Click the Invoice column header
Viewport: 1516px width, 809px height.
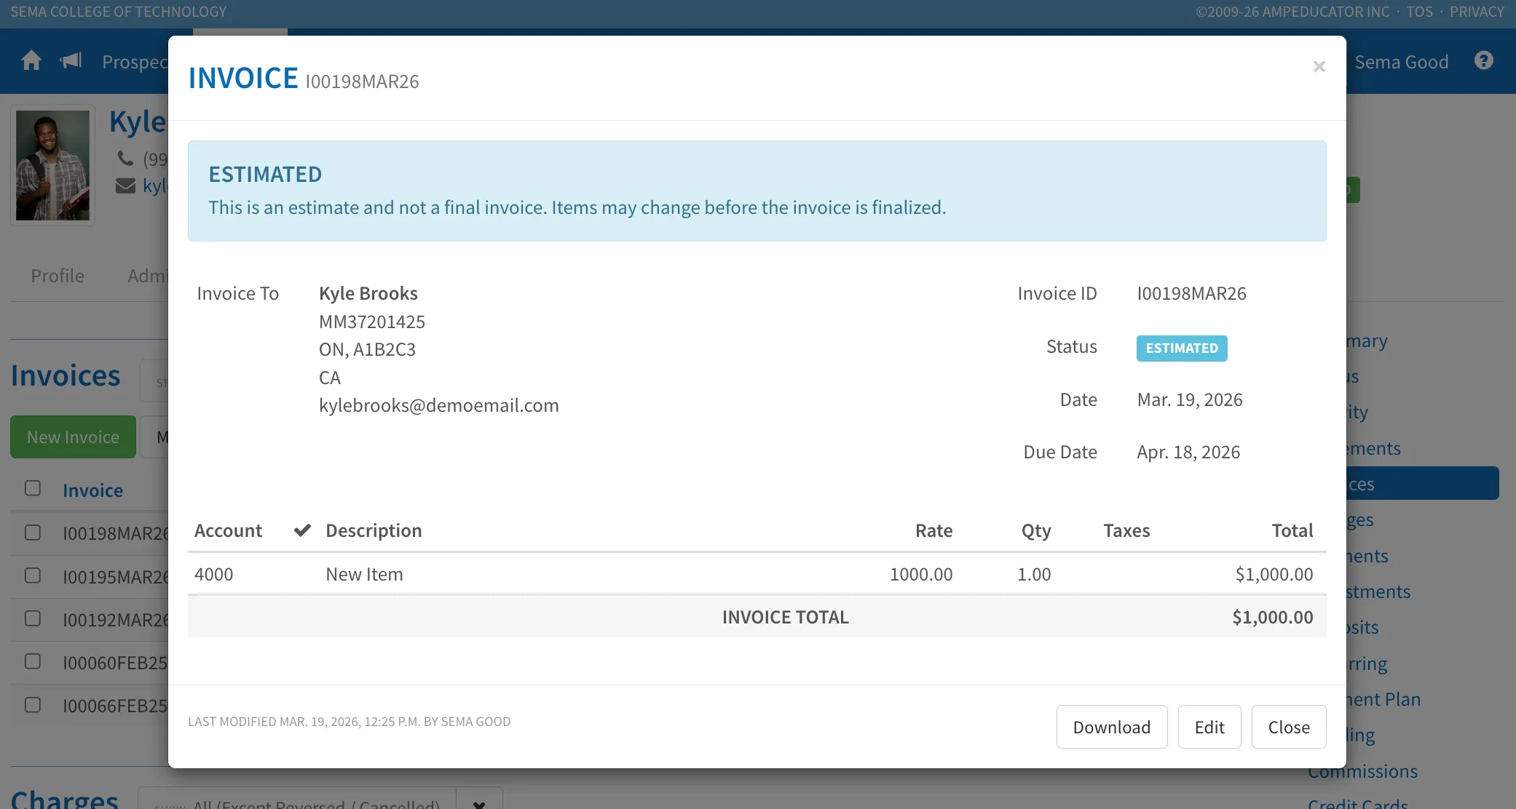click(92, 490)
